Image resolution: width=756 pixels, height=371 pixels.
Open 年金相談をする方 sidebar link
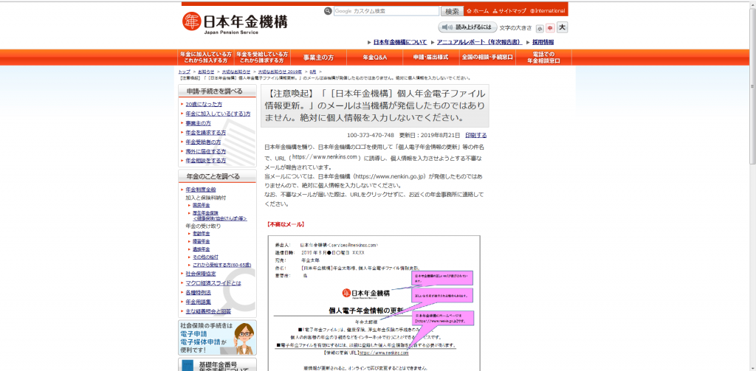(206, 161)
